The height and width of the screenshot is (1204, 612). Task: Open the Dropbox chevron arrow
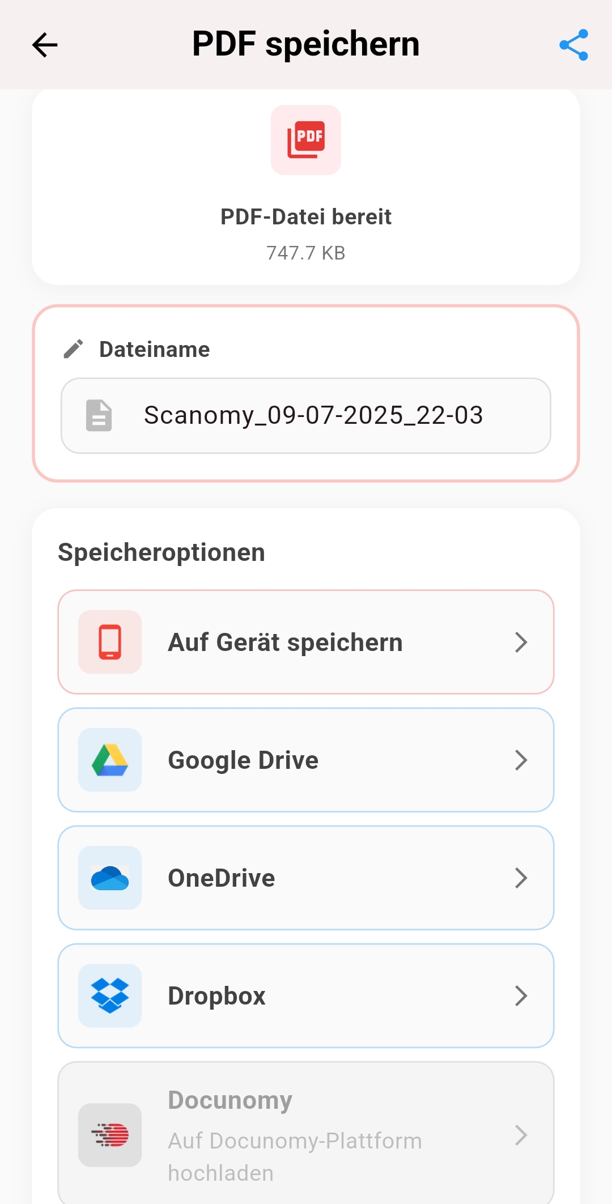521,995
